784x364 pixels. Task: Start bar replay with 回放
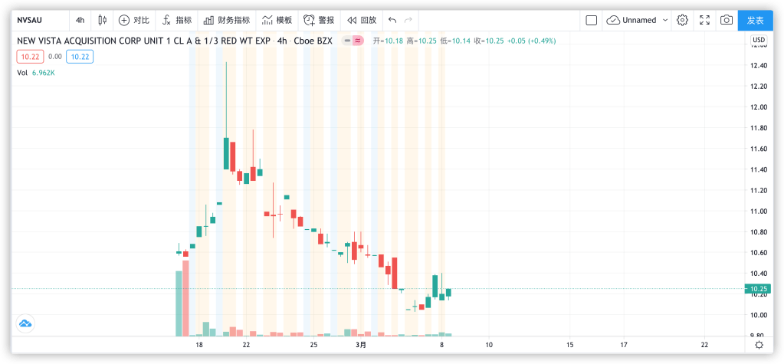point(361,20)
